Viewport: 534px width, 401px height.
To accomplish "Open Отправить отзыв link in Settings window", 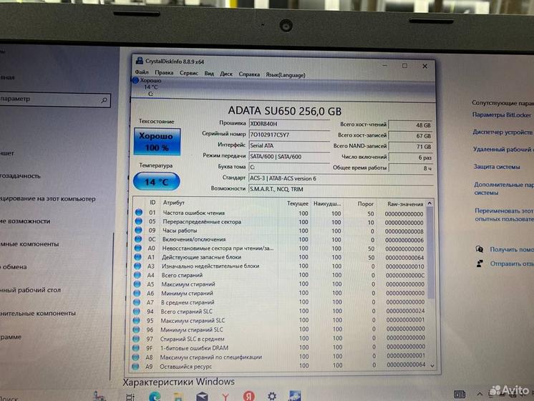I will click(x=511, y=264).
